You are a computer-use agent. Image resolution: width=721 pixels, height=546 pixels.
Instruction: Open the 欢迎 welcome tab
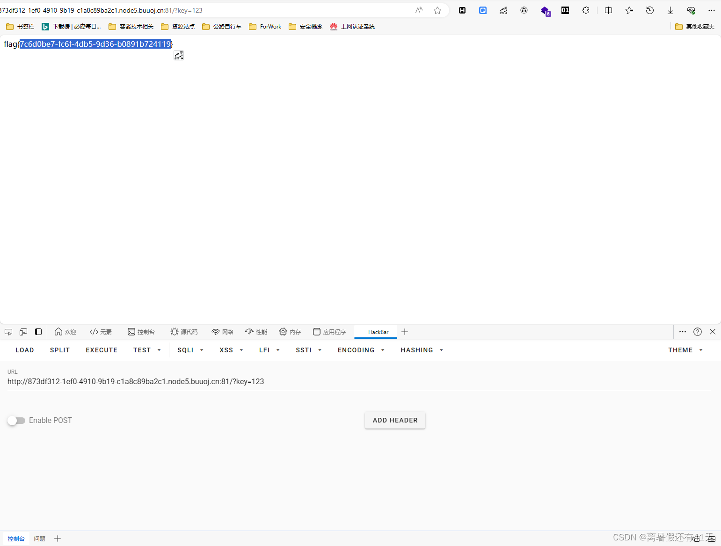[x=66, y=332]
